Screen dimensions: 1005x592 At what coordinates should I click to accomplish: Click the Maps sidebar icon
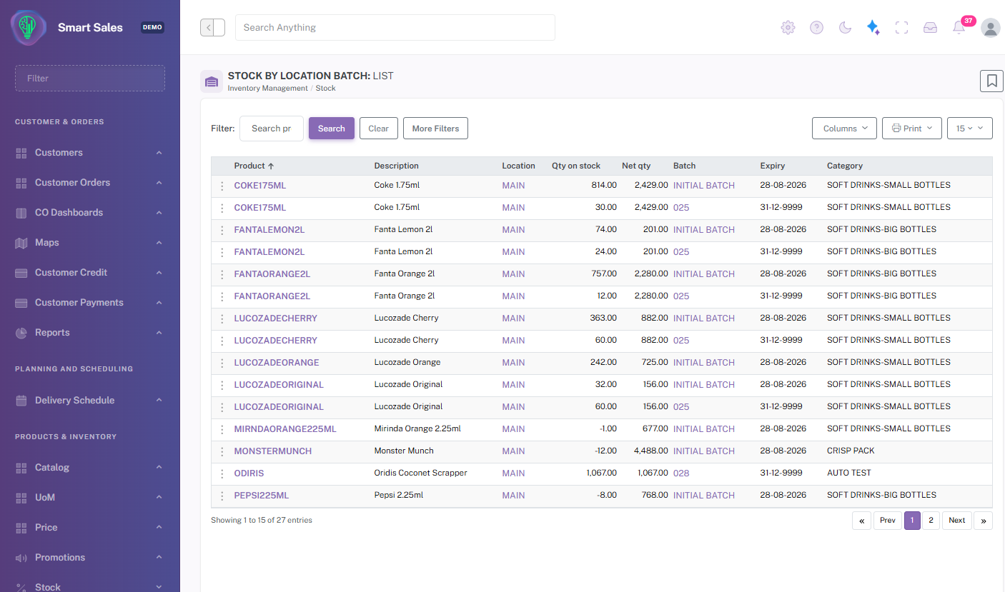(x=21, y=243)
